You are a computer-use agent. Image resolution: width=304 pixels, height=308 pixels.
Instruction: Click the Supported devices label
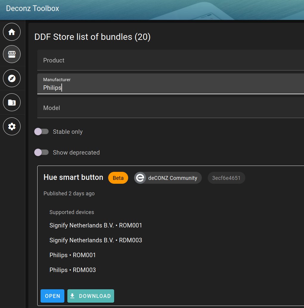[x=72, y=212]
